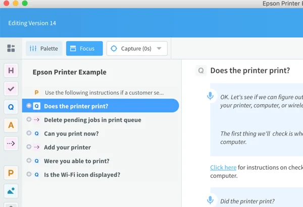Select the Paragraph (P) block tool

(x=11, y=173)
